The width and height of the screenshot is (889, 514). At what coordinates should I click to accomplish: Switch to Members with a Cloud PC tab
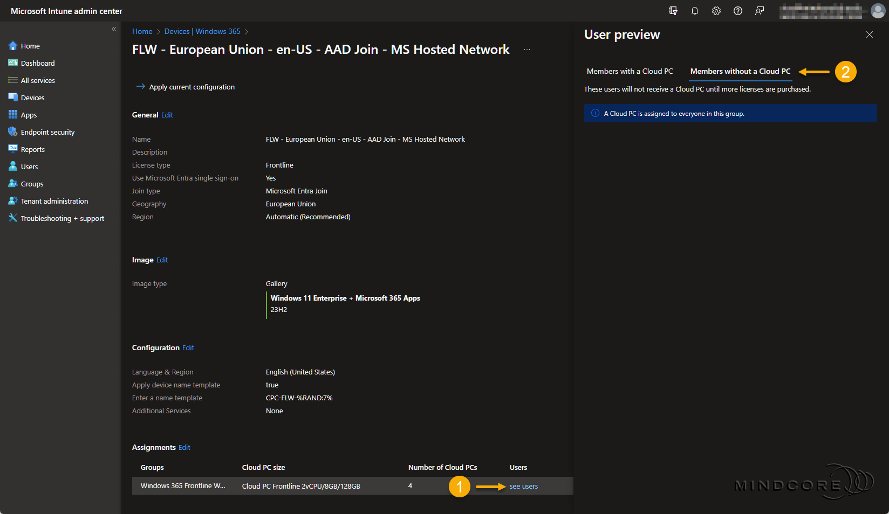click(630, 71)
